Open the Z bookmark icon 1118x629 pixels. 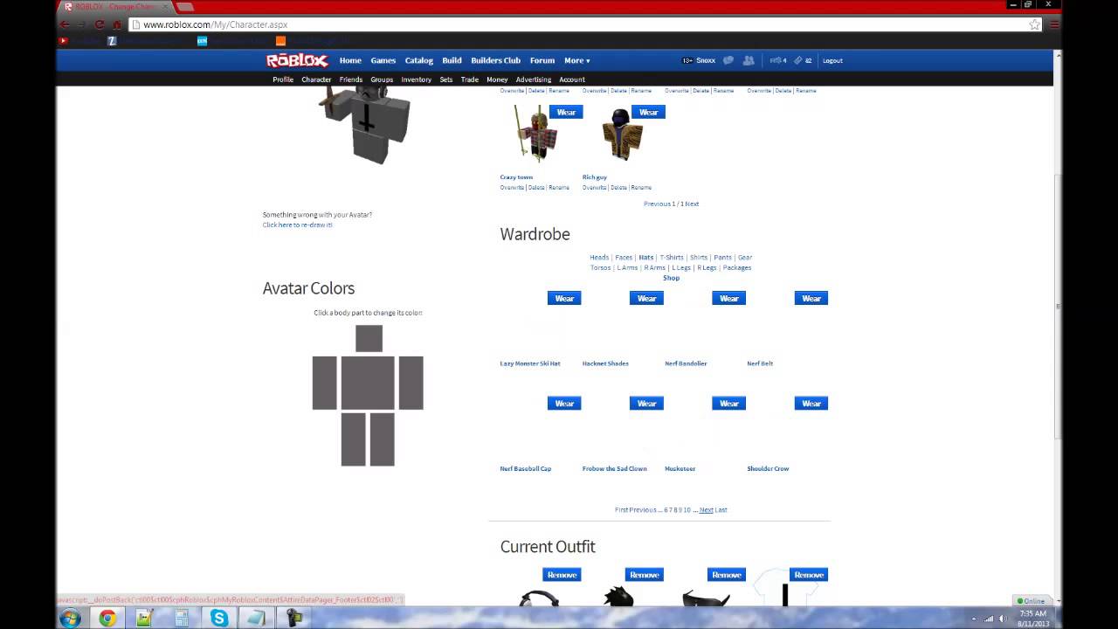tap(112, 40)
